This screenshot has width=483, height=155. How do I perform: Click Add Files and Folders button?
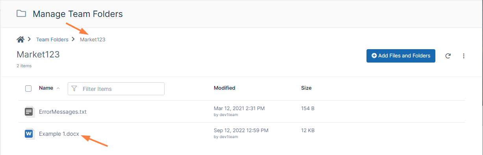tap(401, 56)
